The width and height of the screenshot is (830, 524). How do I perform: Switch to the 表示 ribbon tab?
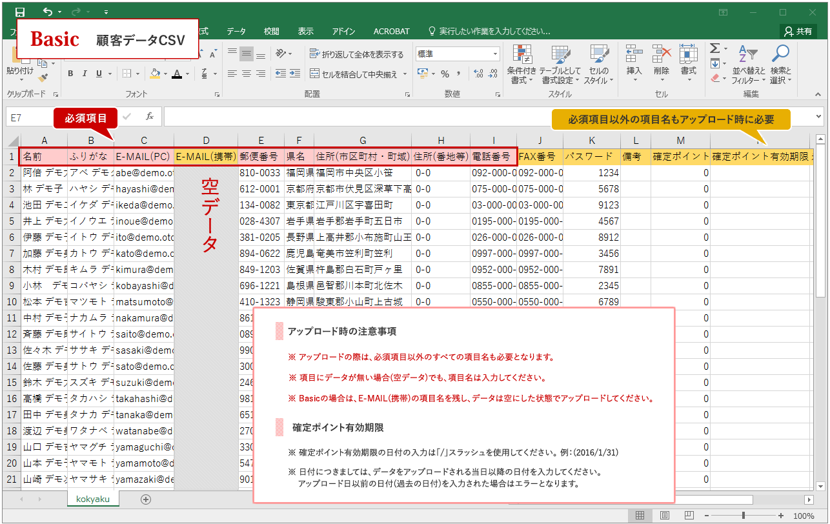point(306,31)
